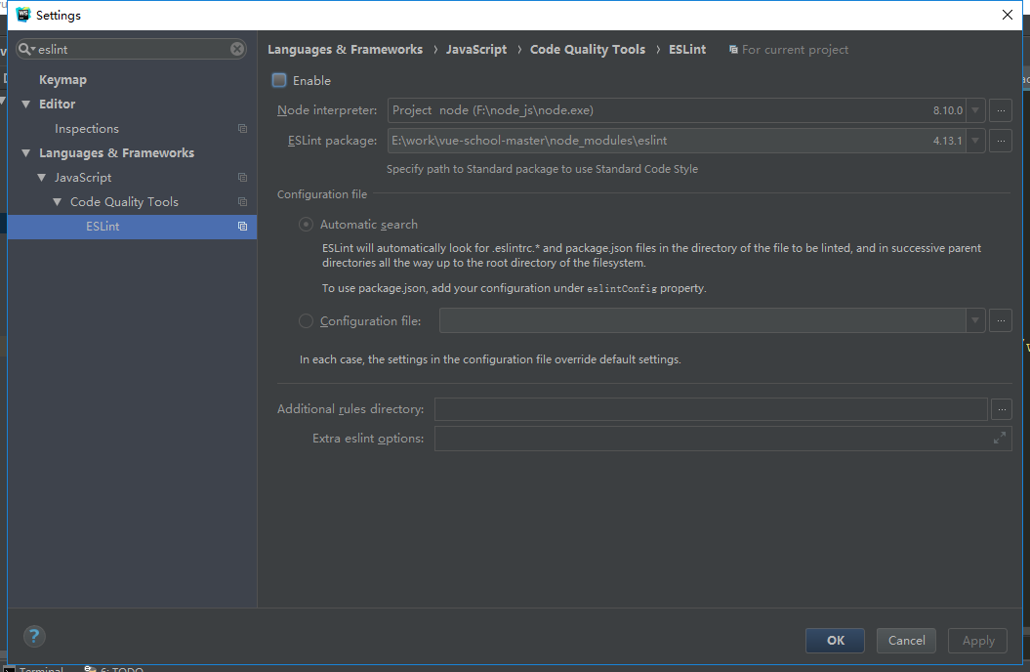The image size is (1030, 672).
Task: Focus the Additional rules directory field
Action: pyautogui.click(x=711, y=409)
